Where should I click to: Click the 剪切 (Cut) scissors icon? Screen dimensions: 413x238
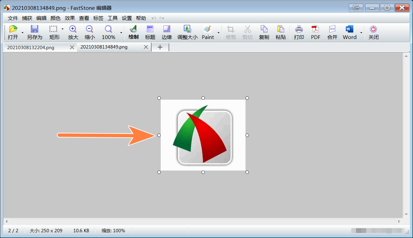point(248,29)
